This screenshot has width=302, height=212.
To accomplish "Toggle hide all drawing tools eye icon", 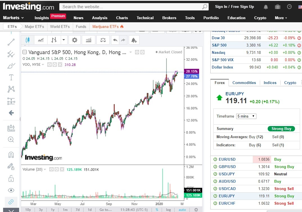I will 11,190.
